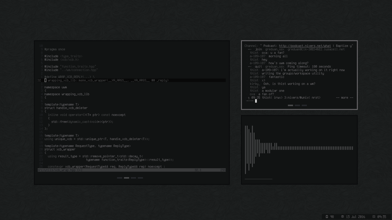Click the '#include <type_traits>' line

(x=63, y=56)
